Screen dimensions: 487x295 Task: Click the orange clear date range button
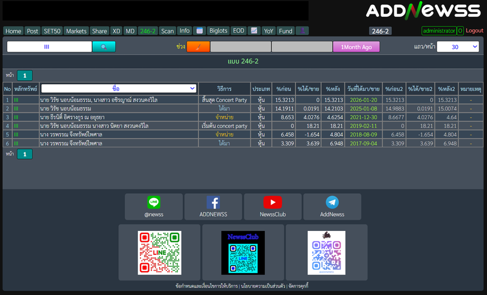(198, 47)
